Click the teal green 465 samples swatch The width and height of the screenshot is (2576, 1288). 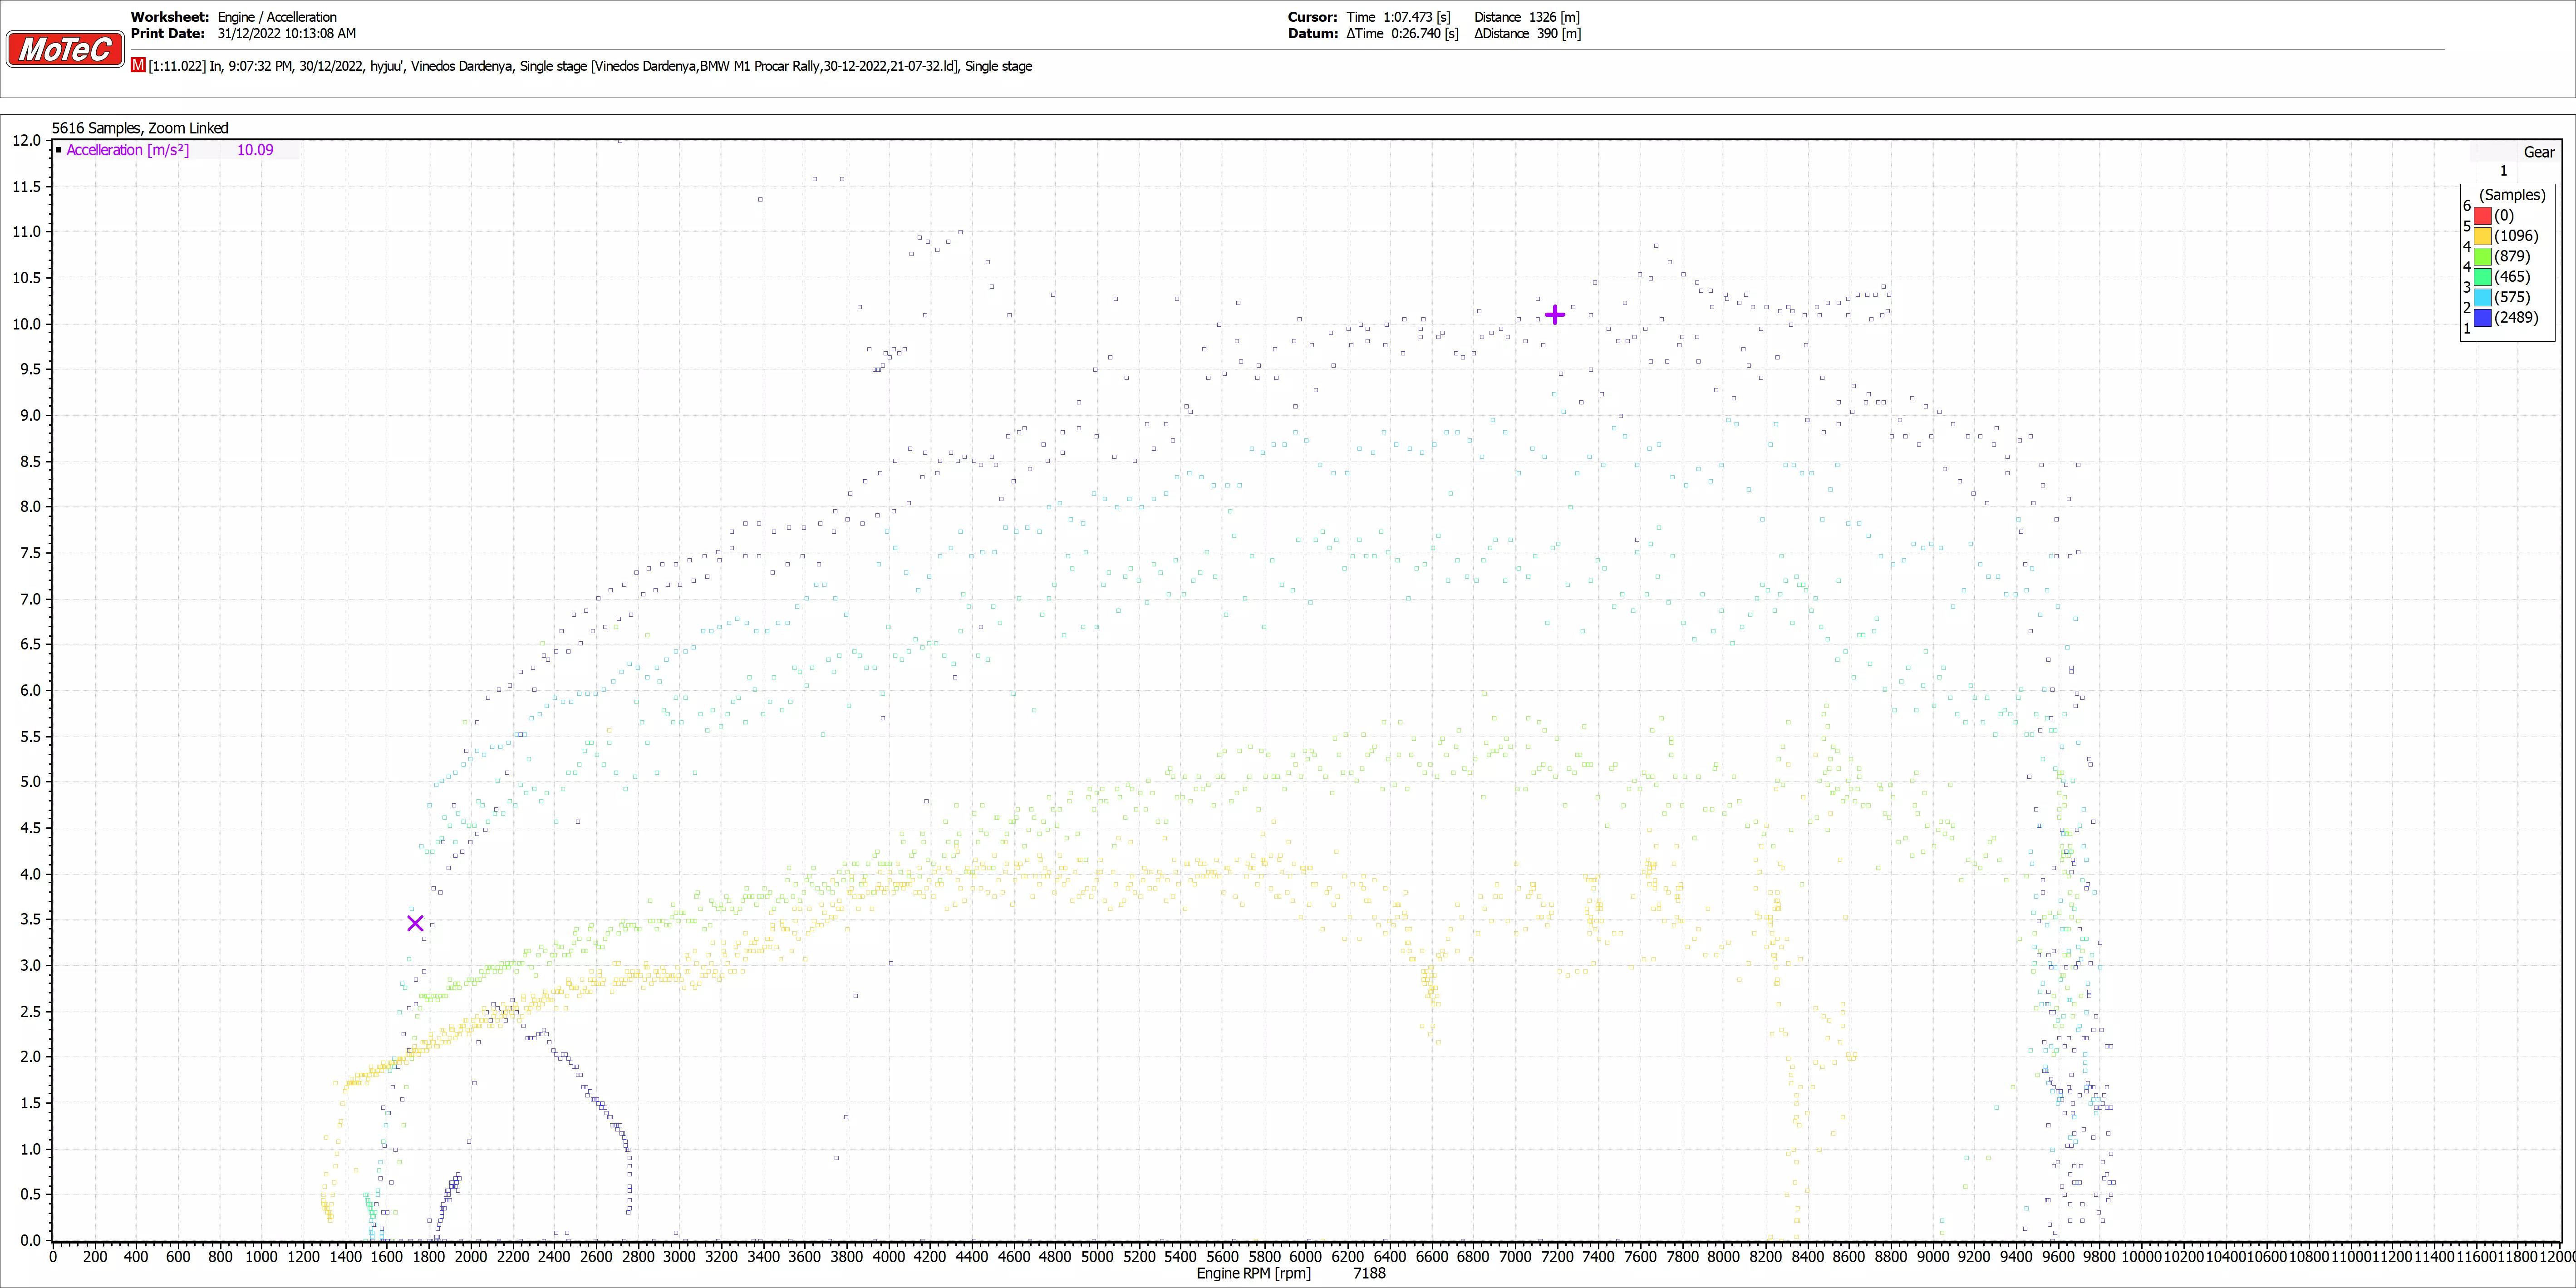[x=2482, y=277]
